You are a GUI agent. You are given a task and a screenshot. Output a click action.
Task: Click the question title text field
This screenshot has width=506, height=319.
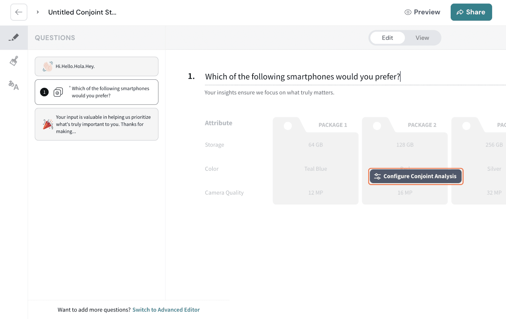pyautogui.click(x=302, y=77)
